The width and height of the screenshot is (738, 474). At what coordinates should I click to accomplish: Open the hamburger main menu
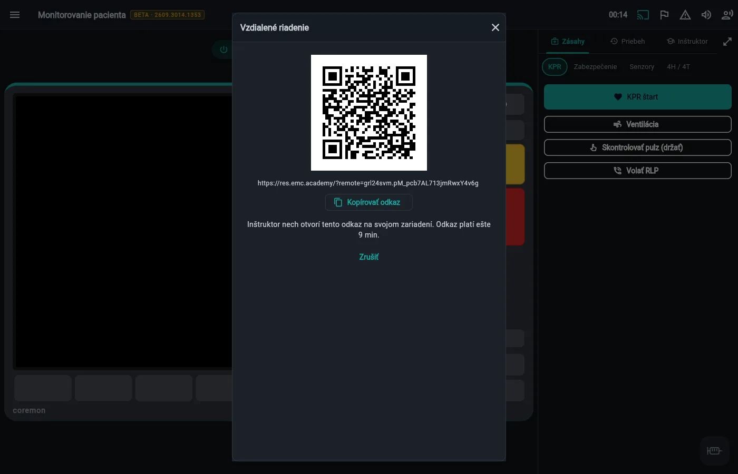tap(15, 15)
